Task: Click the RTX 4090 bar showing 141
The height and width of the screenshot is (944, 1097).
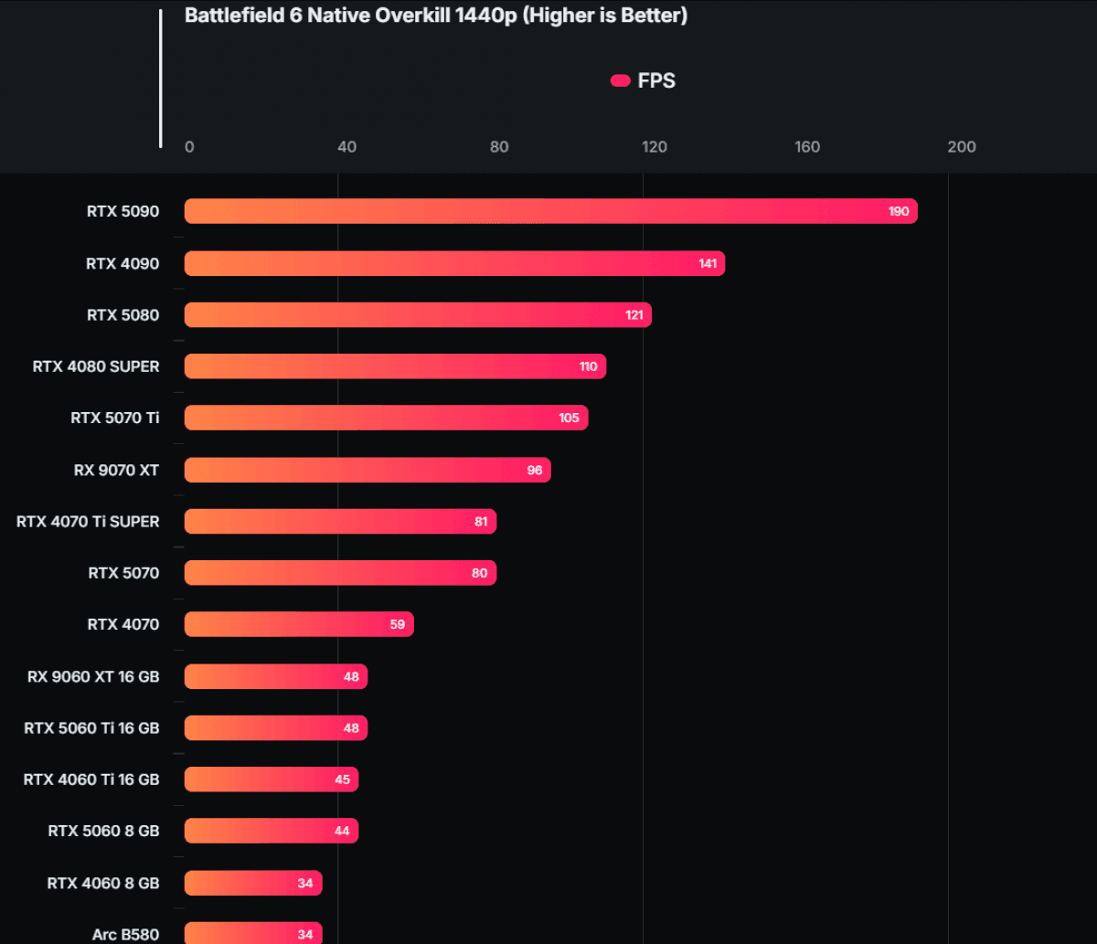Action: (x=454, y=263)
